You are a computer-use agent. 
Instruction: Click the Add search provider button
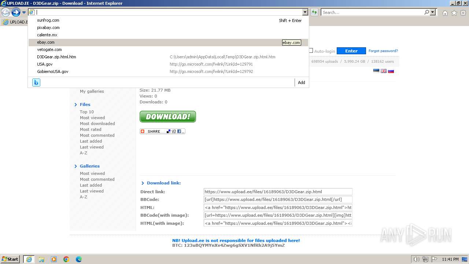[301, 82]
